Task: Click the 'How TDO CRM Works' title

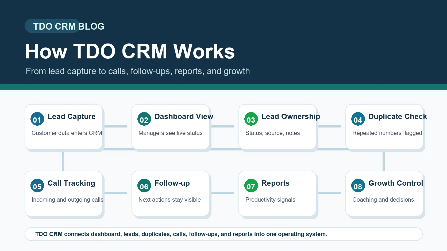Action: point(130,51)
